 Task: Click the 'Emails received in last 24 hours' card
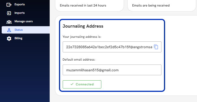tap(89, 6)
